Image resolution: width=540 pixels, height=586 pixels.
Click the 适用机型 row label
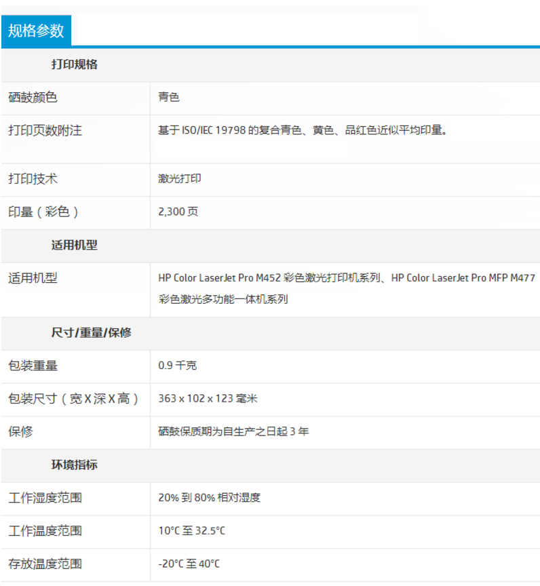pos(33,278)
